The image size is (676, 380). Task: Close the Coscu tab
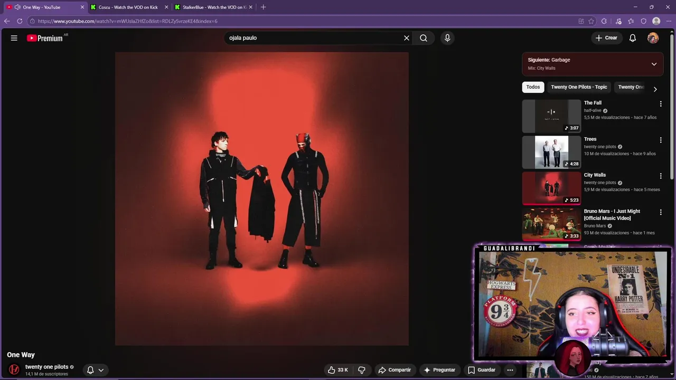[166, 7]
